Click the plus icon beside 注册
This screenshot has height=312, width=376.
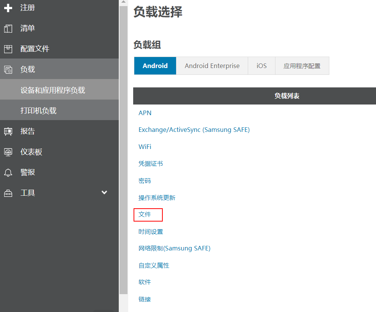pos(8,8)
